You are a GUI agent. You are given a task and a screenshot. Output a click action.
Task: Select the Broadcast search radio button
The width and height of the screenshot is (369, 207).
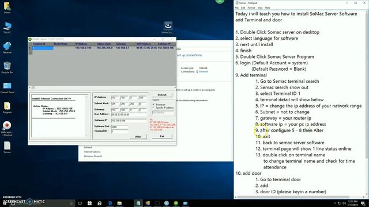(154, 105)
